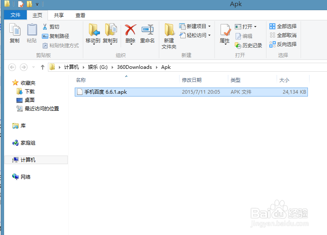Switch to the 查看 ribbon tab
327x235 pixels.
[80, 15]
